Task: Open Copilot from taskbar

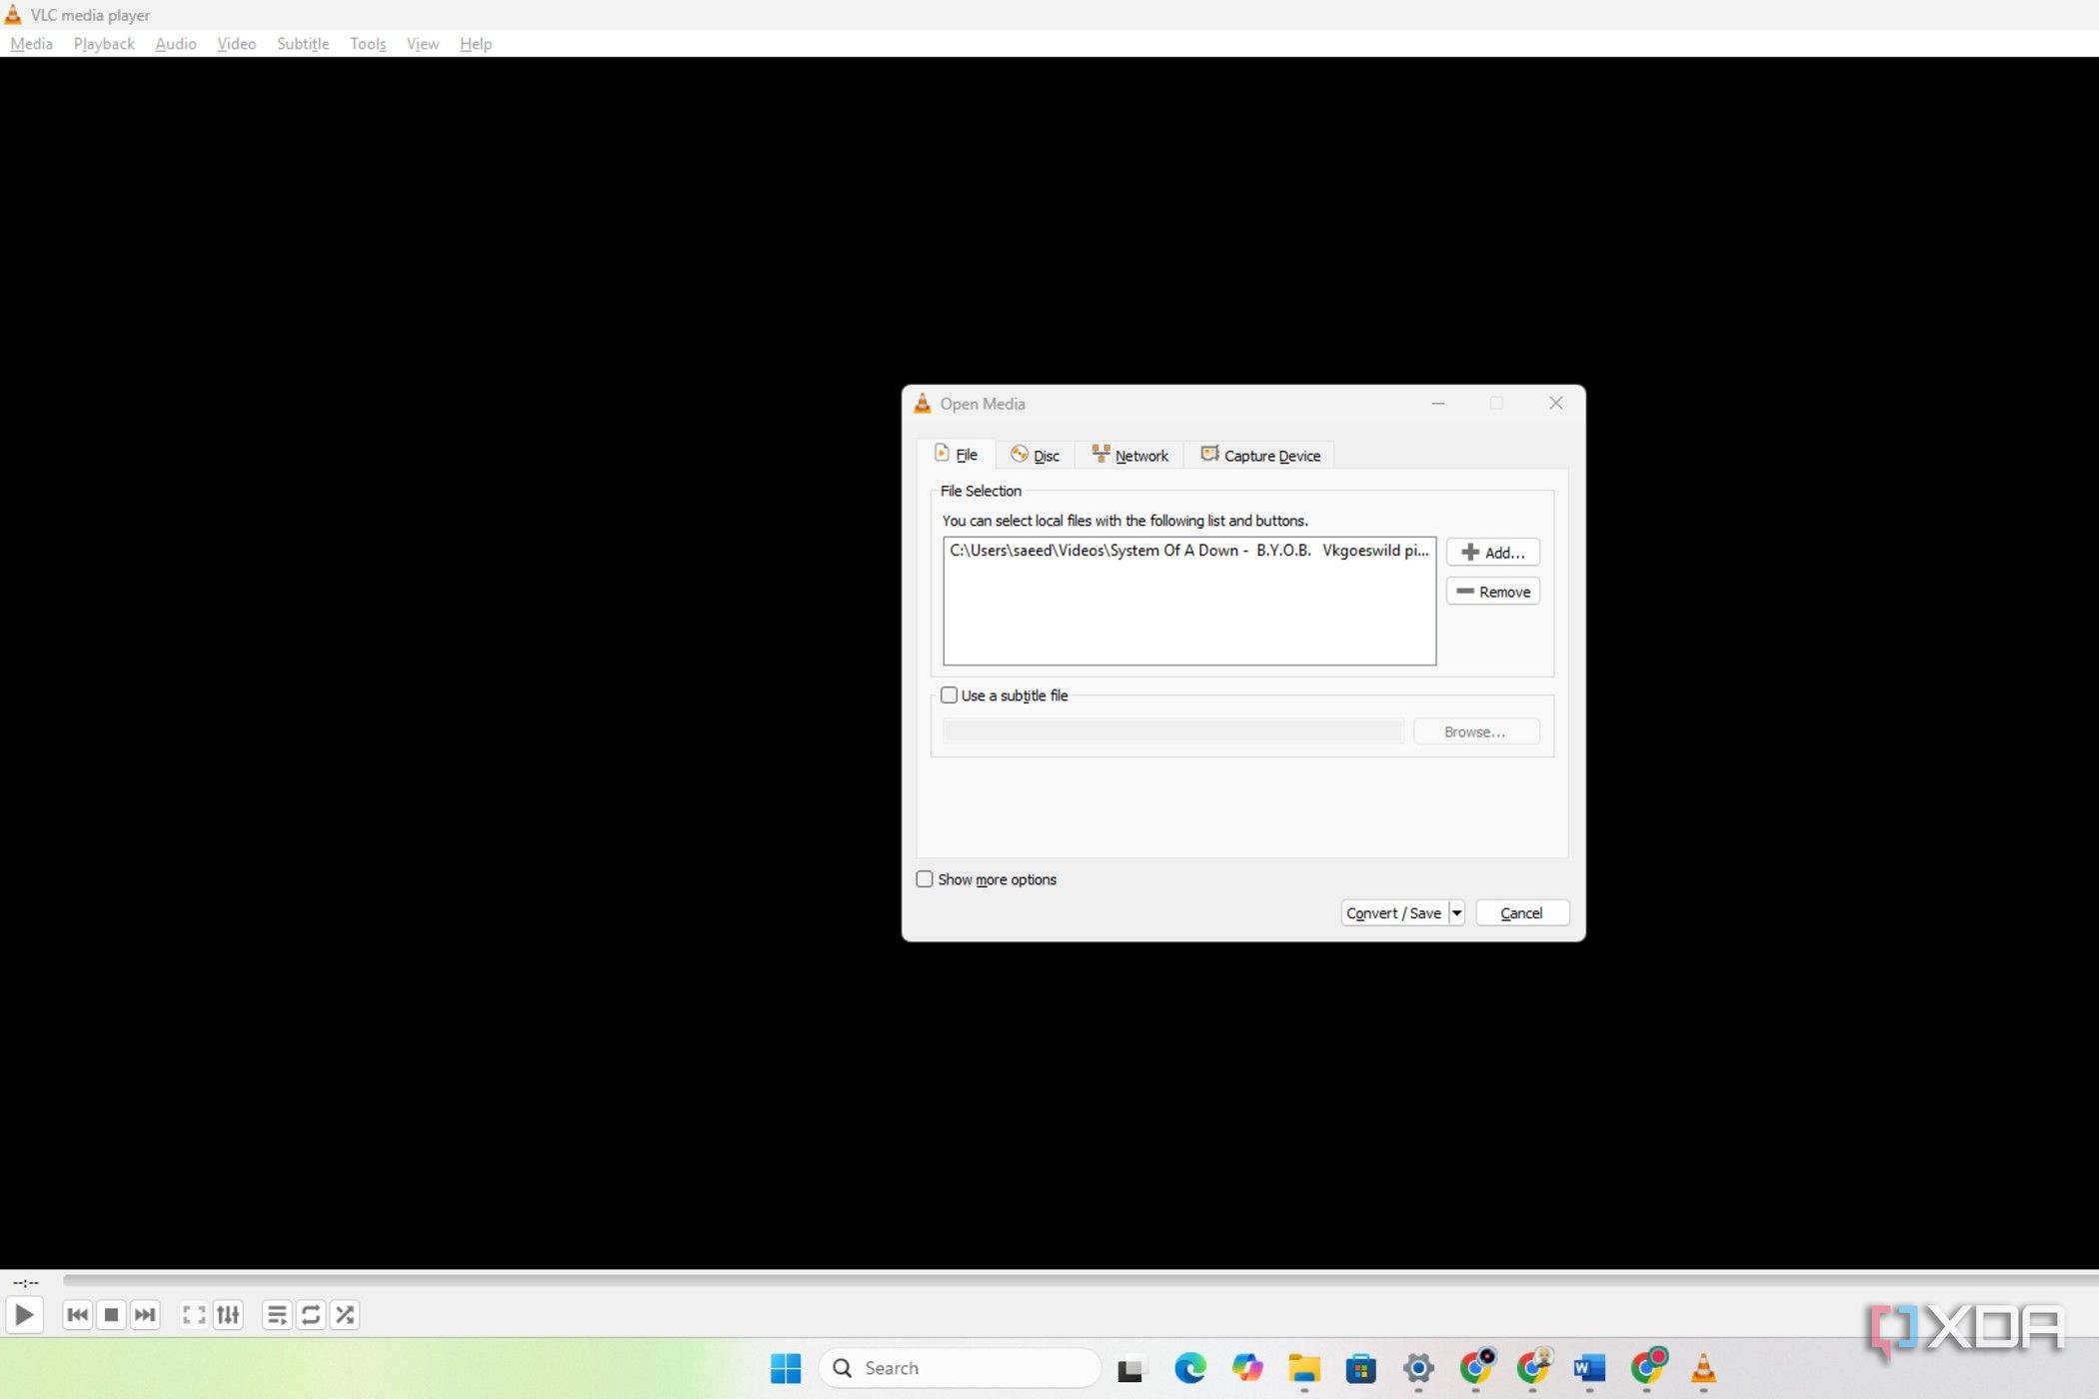Action: click(x=1246, y=1368)
